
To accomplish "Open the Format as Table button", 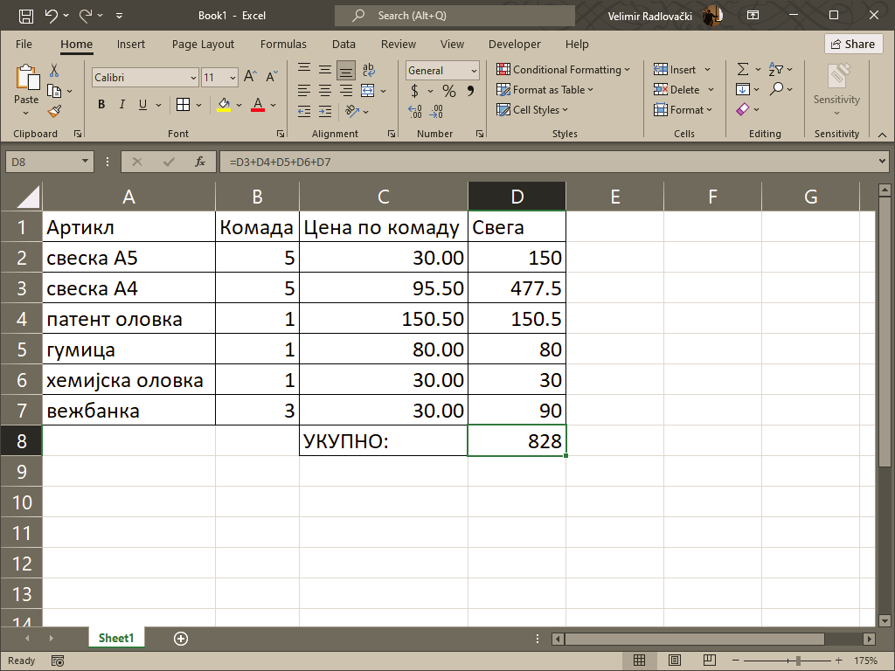I will coord(545,90).
